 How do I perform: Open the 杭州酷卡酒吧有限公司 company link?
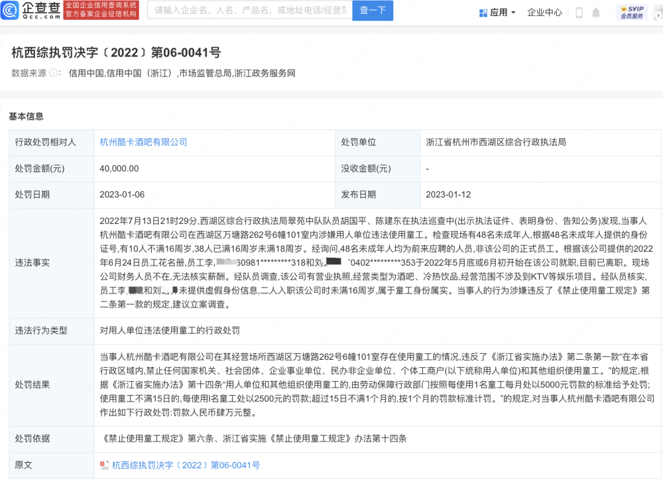click(143, 142)
